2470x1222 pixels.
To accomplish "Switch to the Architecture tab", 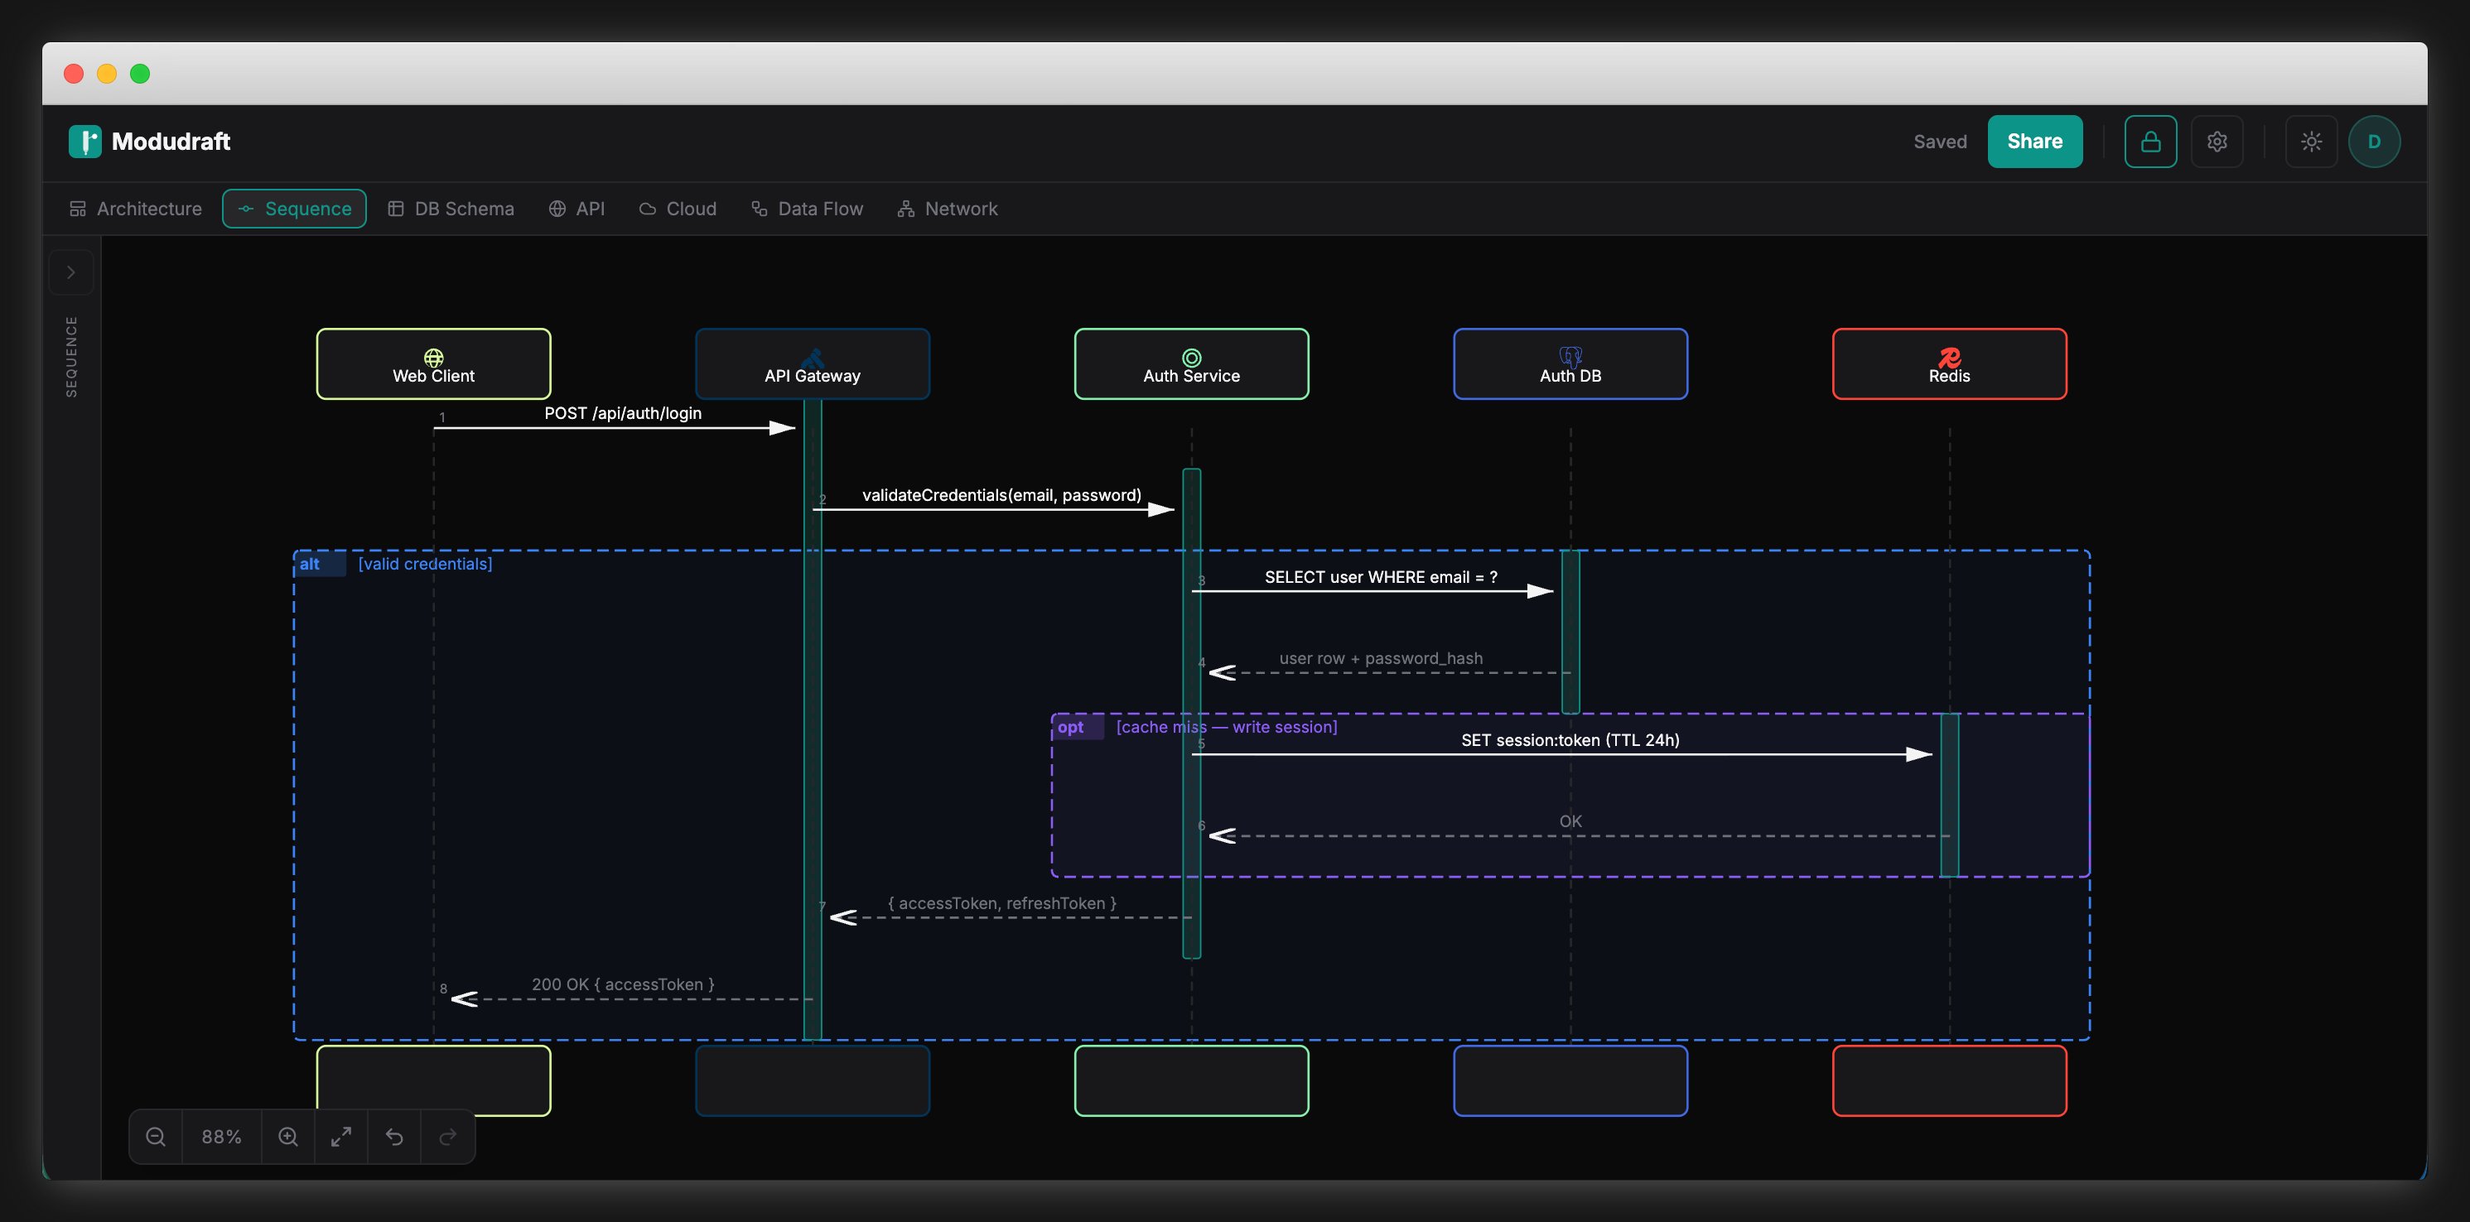I will [x=135, y=208].
